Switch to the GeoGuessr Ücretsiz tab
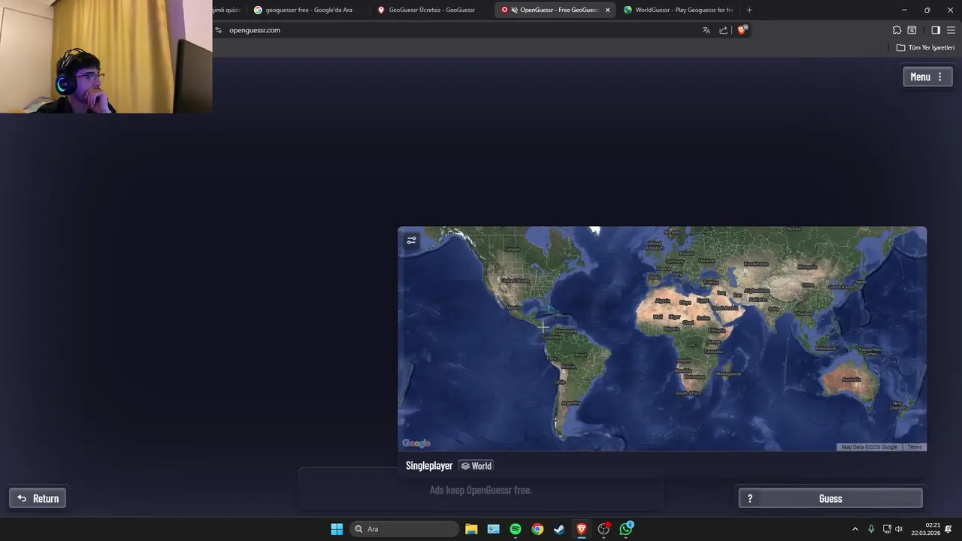The width and height of the screenshot is (962, 541). (x=431, y=10)
